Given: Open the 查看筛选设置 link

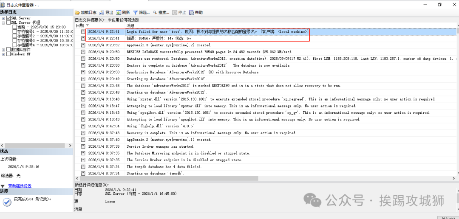Looking at the screenshot, I should click(x=20, y=186).
